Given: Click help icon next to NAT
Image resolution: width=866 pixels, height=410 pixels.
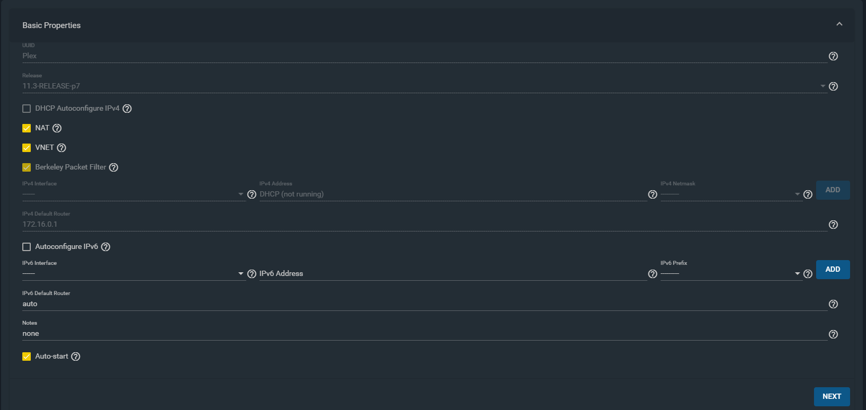Looking at the screenshot, I should point(57,128).
